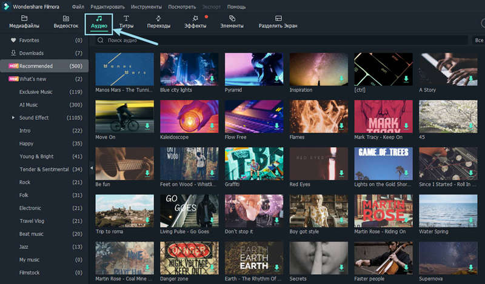Download the Flames track
485x284 pixels.
[x=341, y=126]
